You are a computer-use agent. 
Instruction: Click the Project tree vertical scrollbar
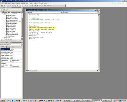pos(22,25)
